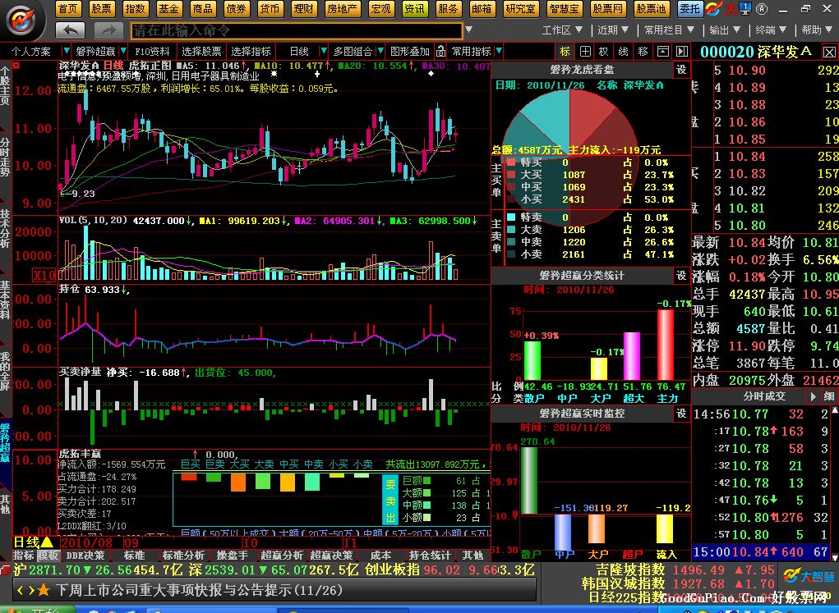Toggle the 线 drawing button
The height and width of the screenshot is (613, 839).
tap(624, 52)
